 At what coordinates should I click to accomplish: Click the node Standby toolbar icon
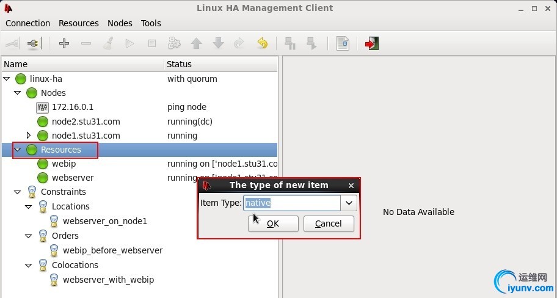(290, 43)
